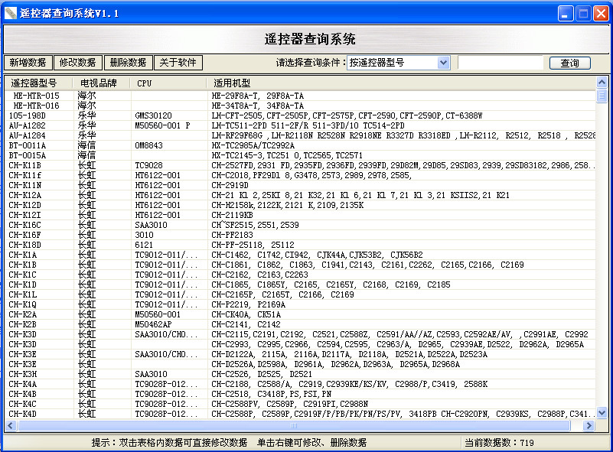Close the 遥控器查询系统 window
The image size is (613, 452).
click(601, 14)
